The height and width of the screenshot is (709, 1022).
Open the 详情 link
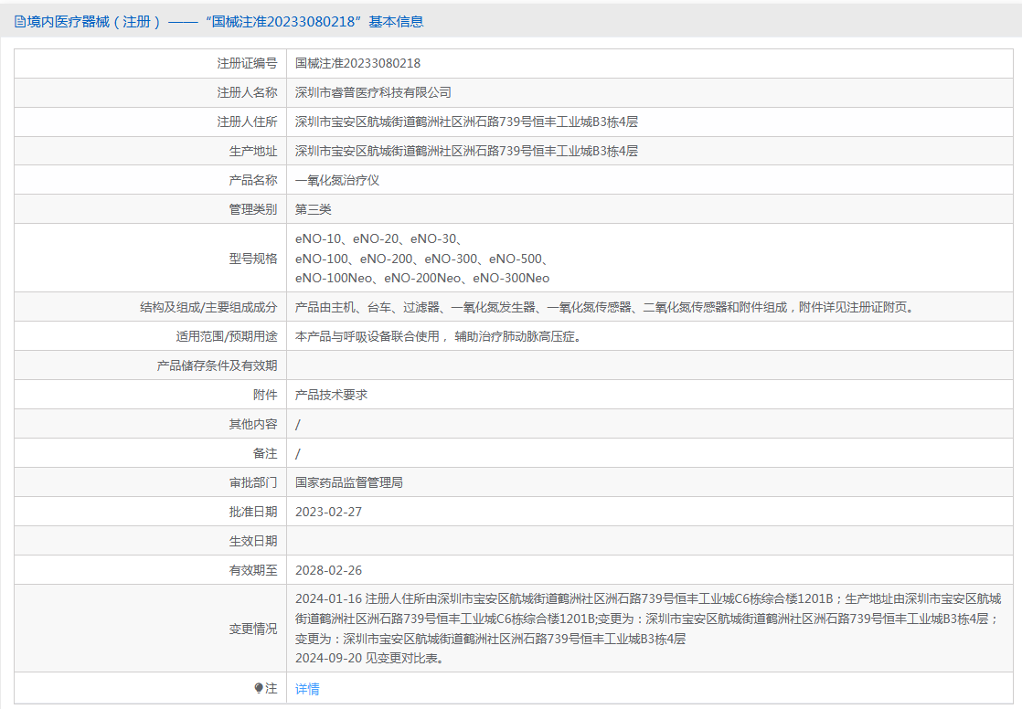(x=307, y=689)
